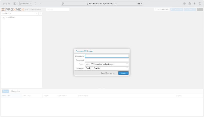Image resolution: width=204 pixels, height=117 pixels.
Task: Show Safari tab overview icon
Action: tap(200, 4)
